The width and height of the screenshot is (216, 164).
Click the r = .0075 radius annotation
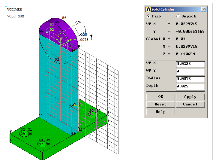[79, 40]
